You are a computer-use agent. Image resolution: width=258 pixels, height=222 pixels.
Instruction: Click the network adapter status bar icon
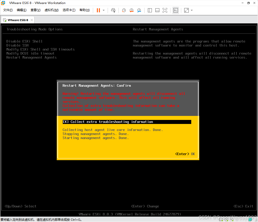[232, 219]
